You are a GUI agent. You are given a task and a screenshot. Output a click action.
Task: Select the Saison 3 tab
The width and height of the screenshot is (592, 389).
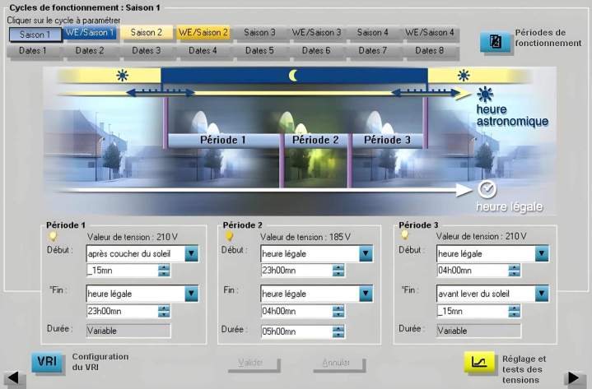[259, 32]
